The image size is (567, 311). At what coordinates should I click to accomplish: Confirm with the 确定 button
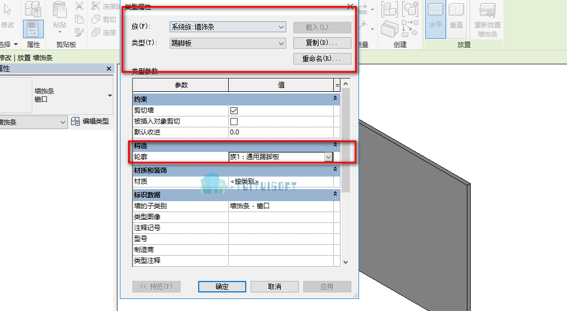tap(222, 286)
